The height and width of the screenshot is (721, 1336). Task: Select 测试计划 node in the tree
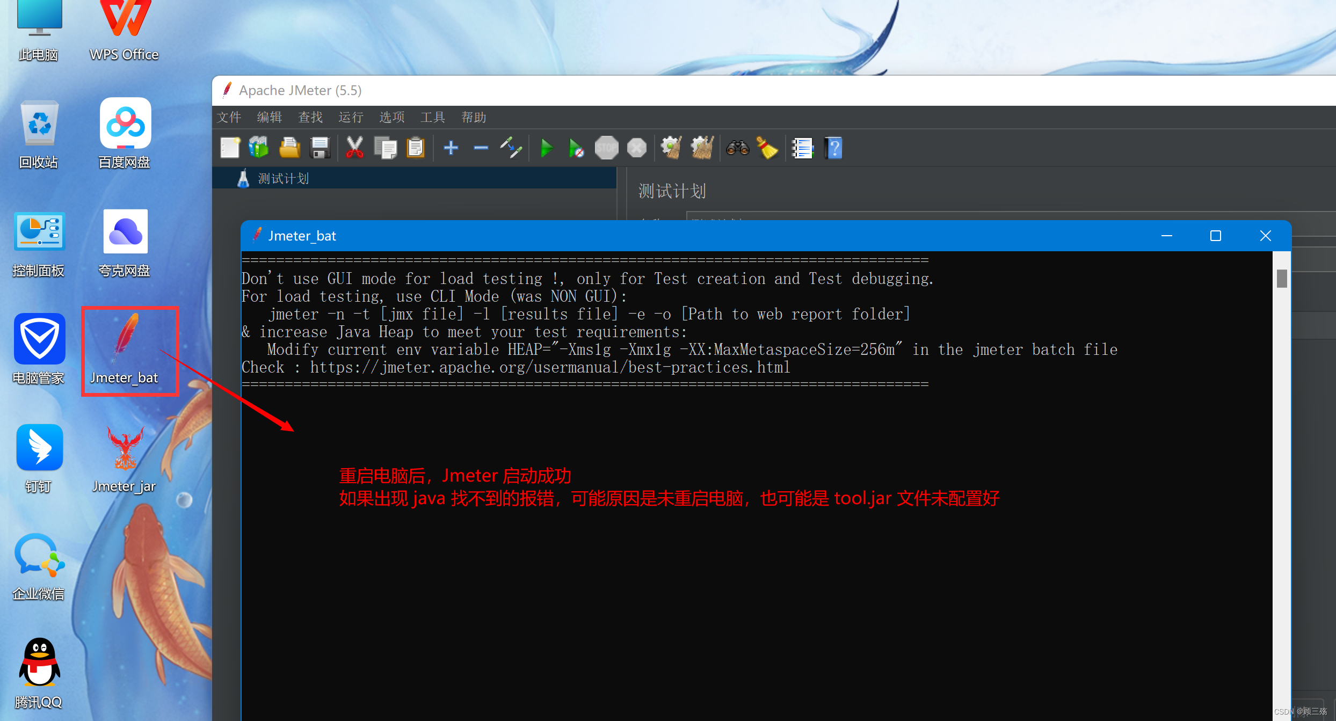414,178
